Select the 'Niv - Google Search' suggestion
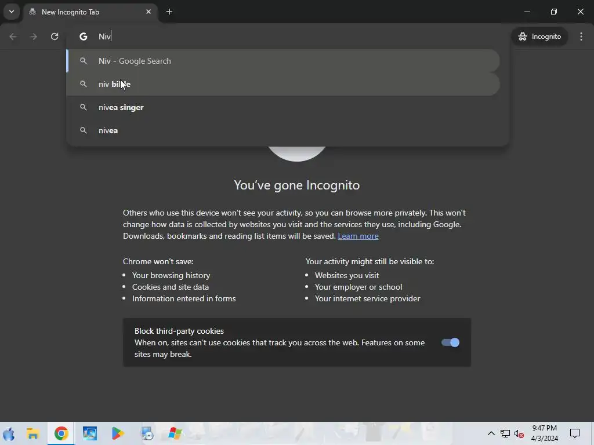 pyautogui.click(x=283, y=61)
